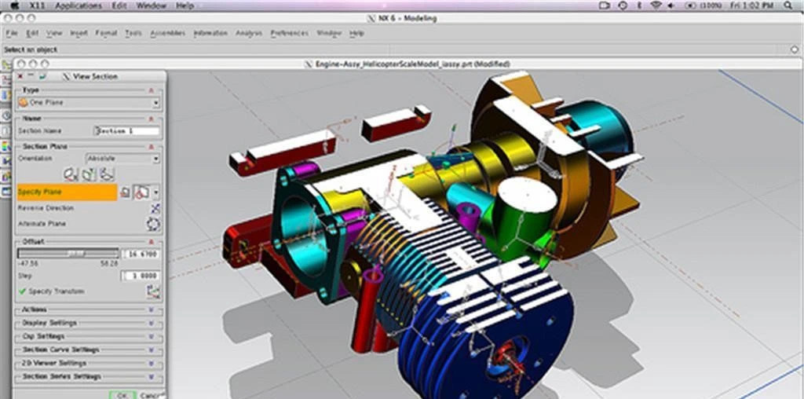Click the volume speaker icon in the menu bar
804x399 pixels.
(671, 5)
